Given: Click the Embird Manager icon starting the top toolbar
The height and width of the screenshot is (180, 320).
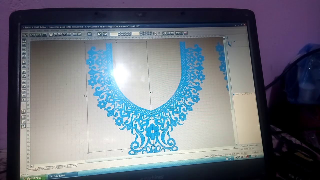Looking at the screenshot, I should [x=25, y=35].
